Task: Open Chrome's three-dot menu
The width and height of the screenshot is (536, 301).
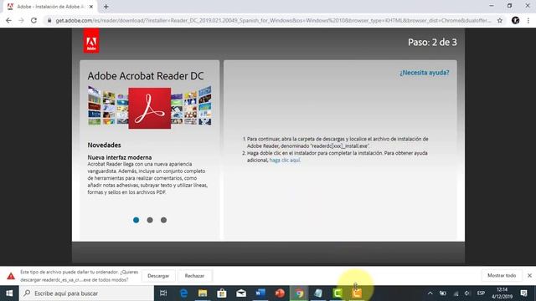Action: (x=528, y=20)
